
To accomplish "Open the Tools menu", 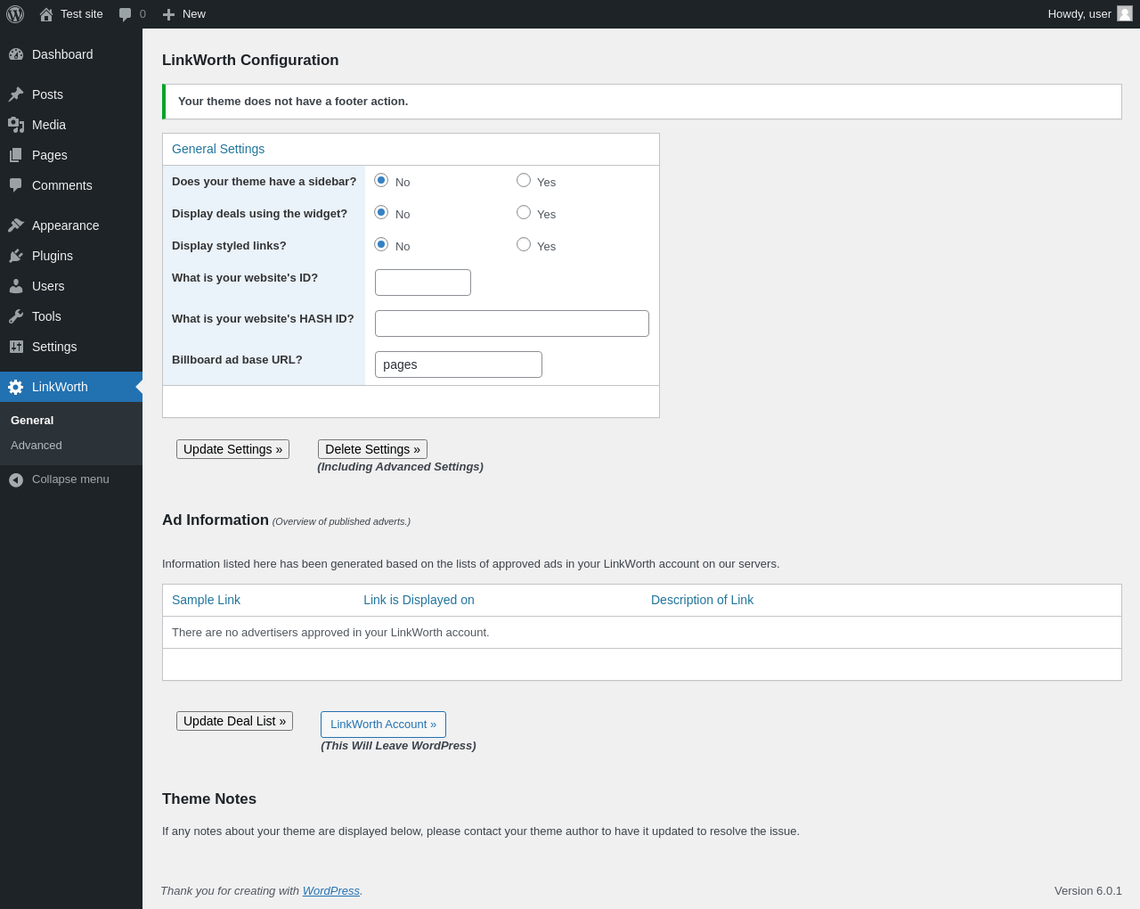I will 71,316.
